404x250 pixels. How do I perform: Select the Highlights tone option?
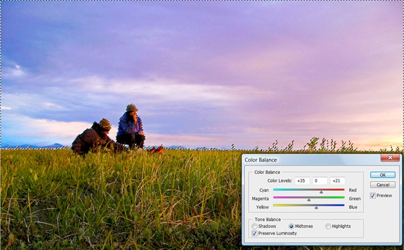[328, 226]
